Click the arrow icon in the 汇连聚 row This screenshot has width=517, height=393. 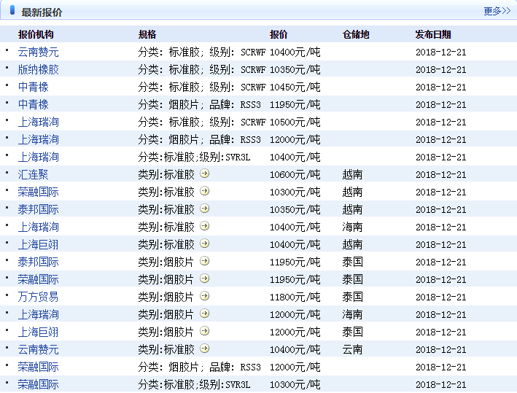tap(204, 174)
